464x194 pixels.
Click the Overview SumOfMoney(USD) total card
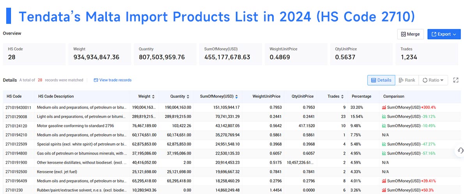[x=230, y=54]
